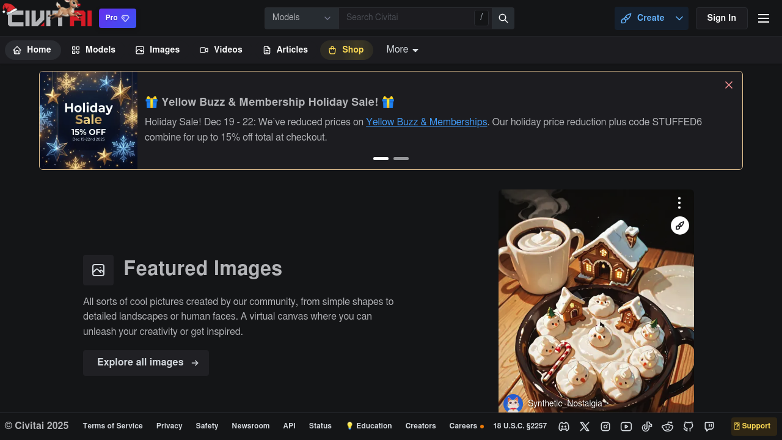Open the TikTok footer icon
This screenshot has width=782, height=440.
pyautogui.click(x=647, y=427)
